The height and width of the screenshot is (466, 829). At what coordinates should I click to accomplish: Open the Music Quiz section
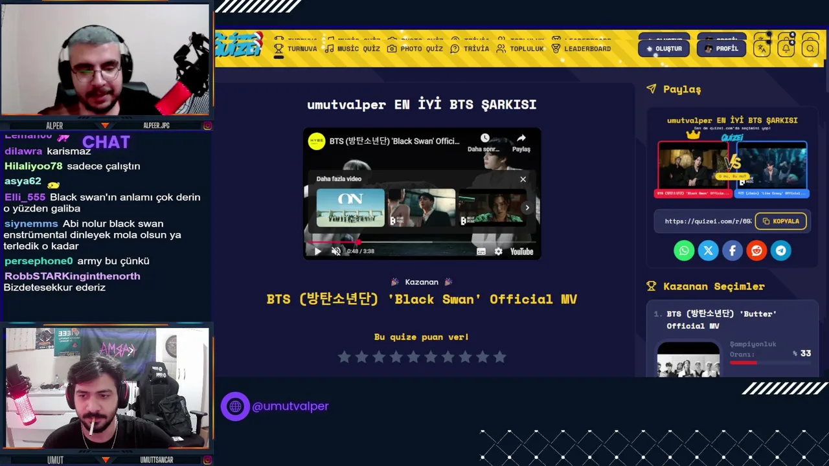click(352, 49)
